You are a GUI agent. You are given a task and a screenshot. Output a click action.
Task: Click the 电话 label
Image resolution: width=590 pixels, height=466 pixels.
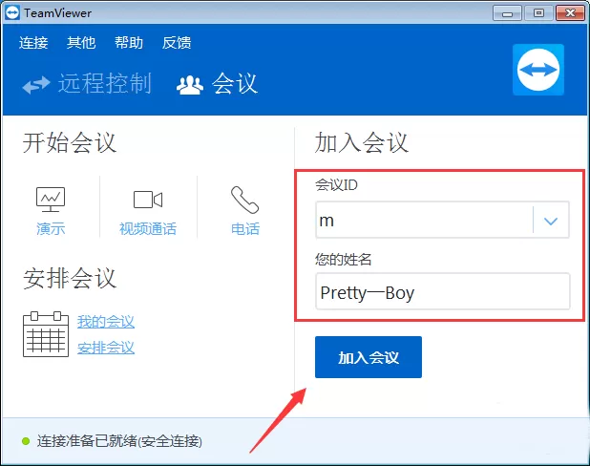pyautogui.click(x=245, y=229)
